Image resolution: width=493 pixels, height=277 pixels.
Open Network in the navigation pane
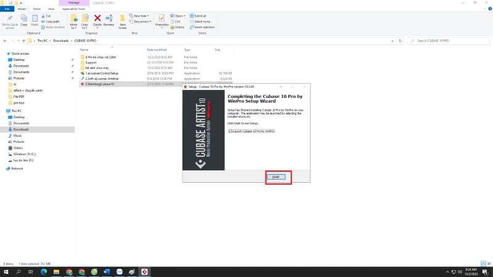pyautogui.click(x=17, y=169)
